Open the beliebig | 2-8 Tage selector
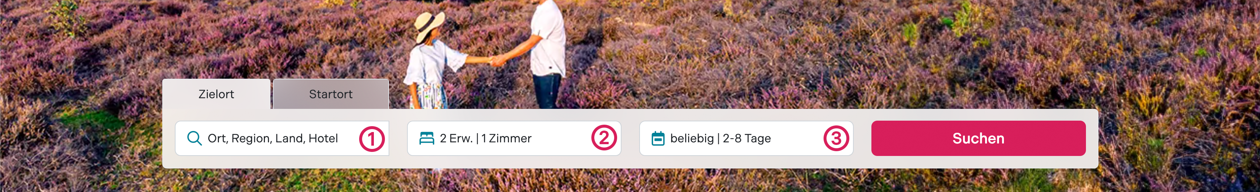This screenshot has height=192, width=1260. tap(746, 138)
